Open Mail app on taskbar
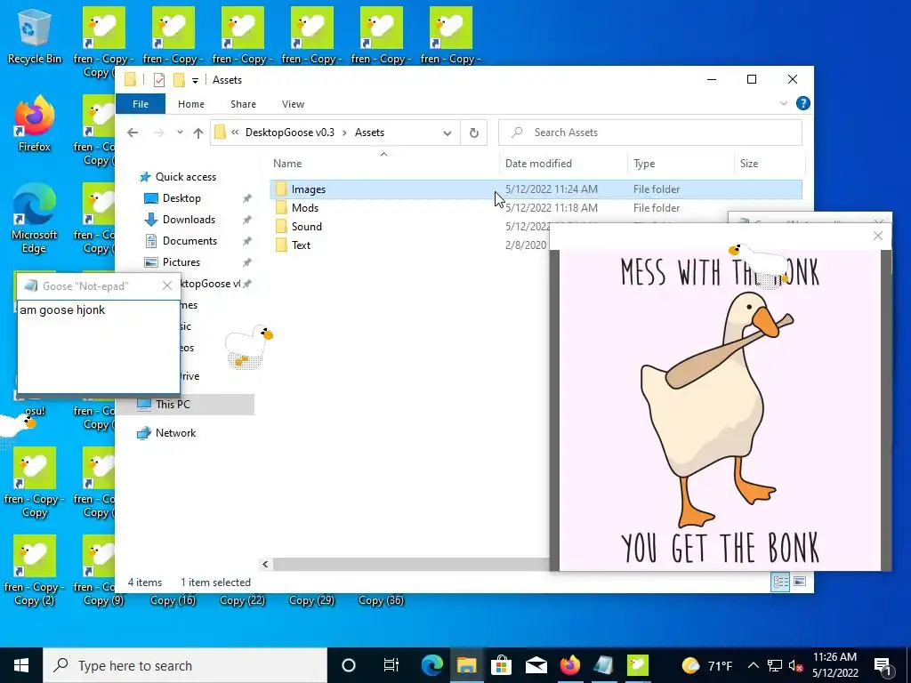Image resolution: width=911 pixels, height=683 pixels. (536, 665)
